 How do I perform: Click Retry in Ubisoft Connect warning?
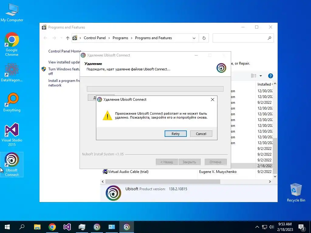click(176, 134)
